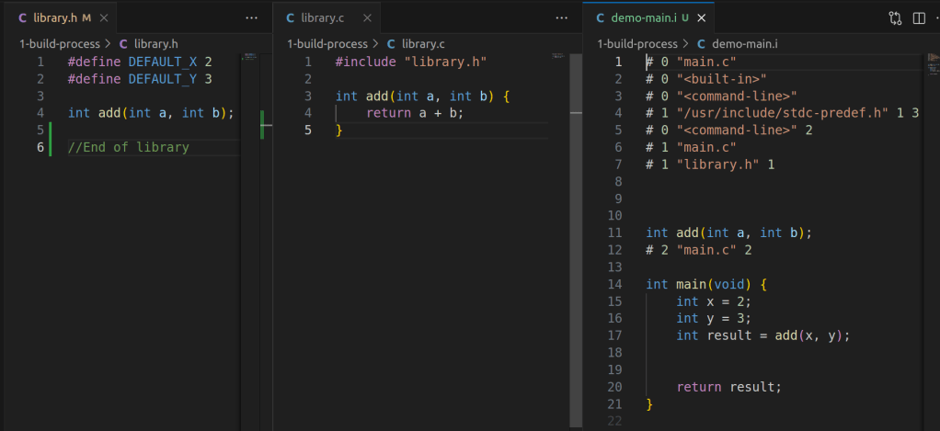Switch to the library.h tab
This screenshot has width=940, height=431.
click(x=53, y=17)
